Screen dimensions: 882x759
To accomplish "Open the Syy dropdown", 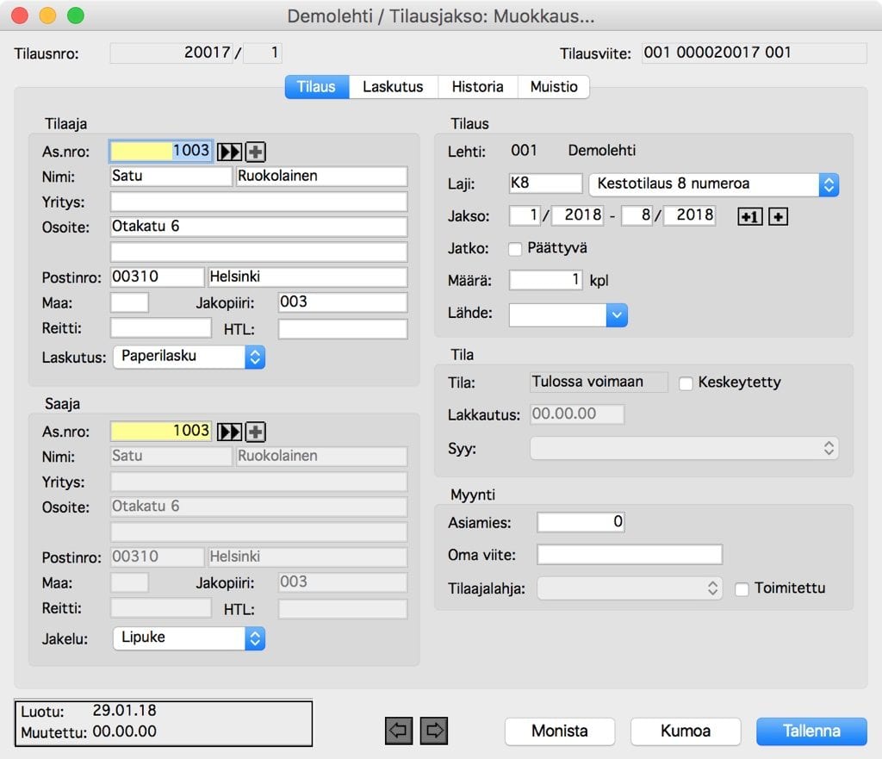I will coord(684,449).
